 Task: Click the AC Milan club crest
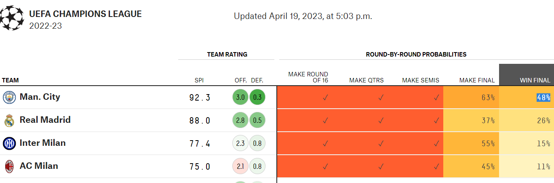coord(9,166)
